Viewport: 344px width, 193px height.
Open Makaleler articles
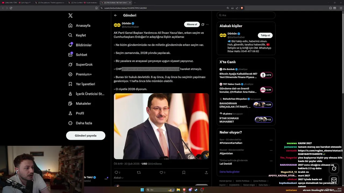(x=80, y=103)
